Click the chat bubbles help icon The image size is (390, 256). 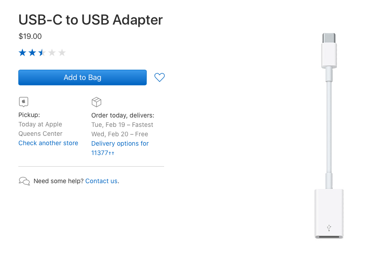click(x=24, y=181)
